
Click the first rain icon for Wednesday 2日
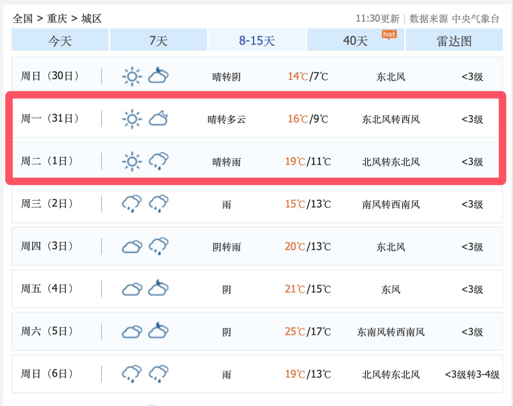[x=132, y=204]
